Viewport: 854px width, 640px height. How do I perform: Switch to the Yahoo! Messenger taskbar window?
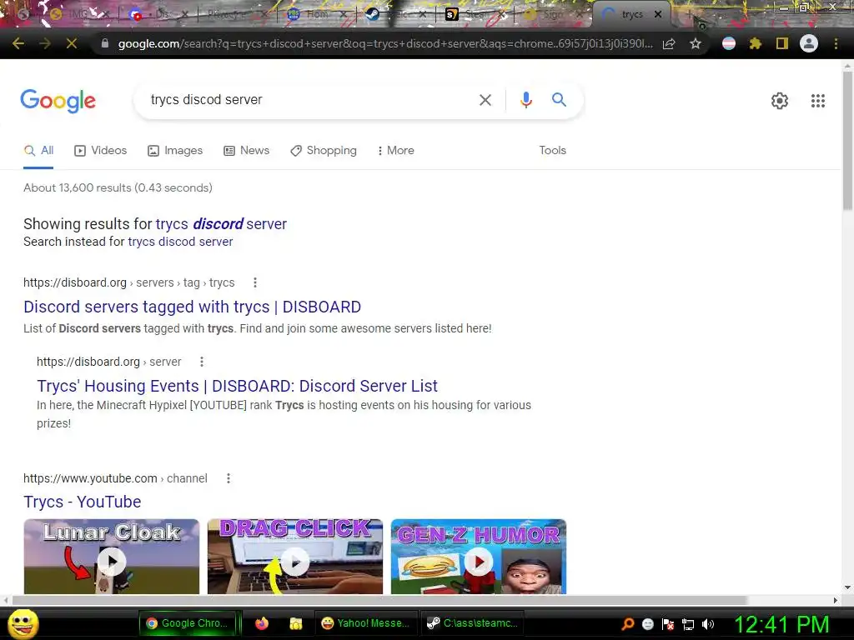coord(366,623)
